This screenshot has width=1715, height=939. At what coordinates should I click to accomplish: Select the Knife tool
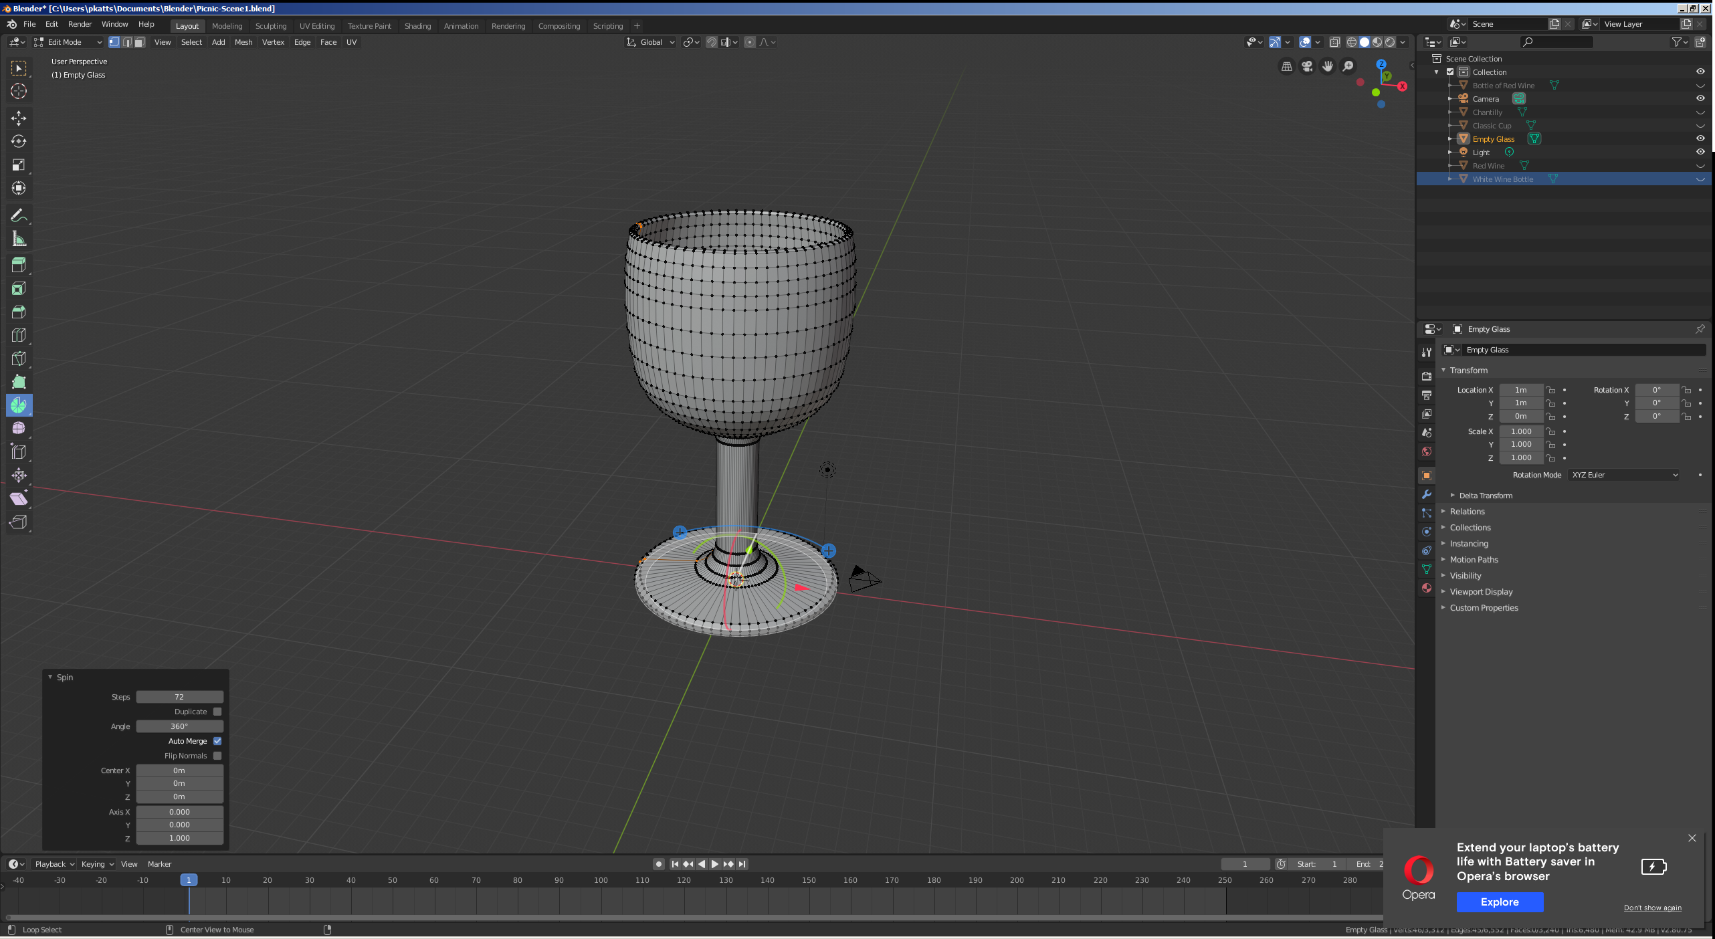pos(19,358)
